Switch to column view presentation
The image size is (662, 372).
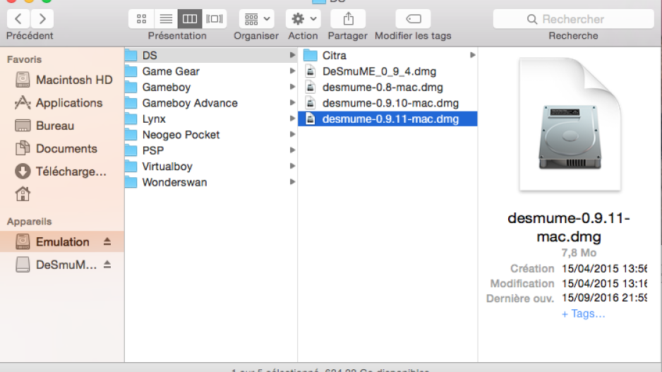(190, 19)
